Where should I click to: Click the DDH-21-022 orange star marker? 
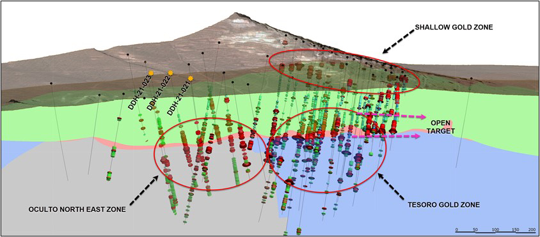point(170,73)
